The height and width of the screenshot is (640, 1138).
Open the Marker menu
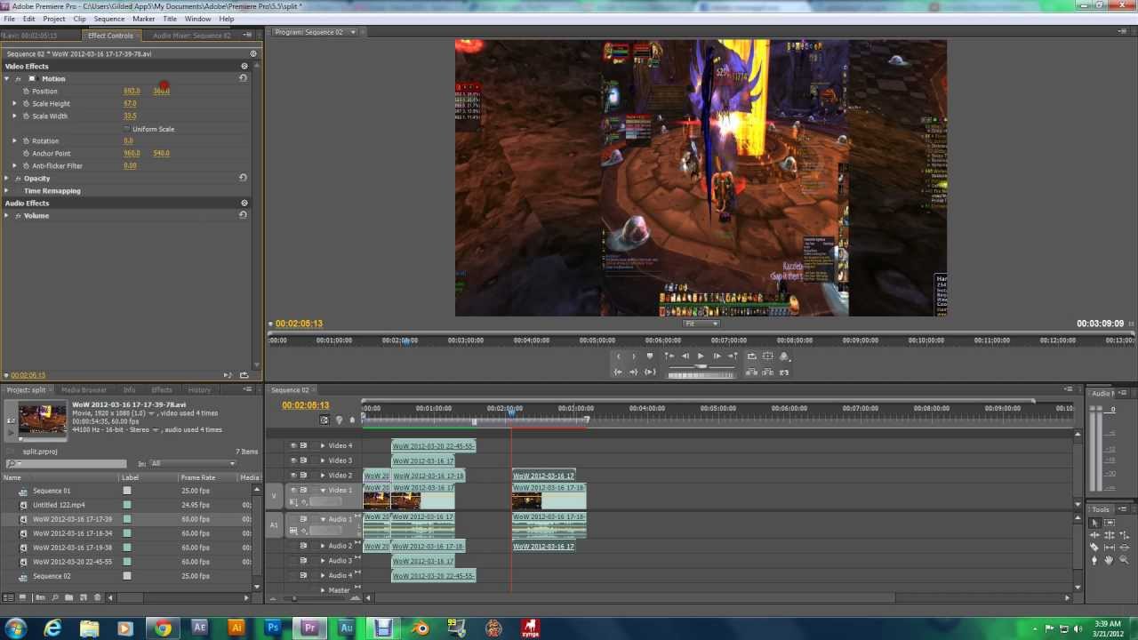[x=143, y=19]
